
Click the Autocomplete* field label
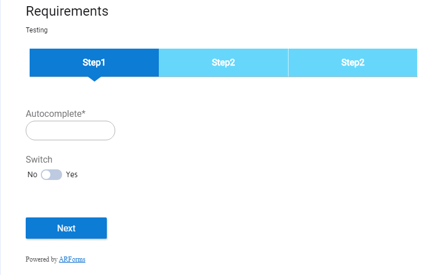(x=55, y=113)
